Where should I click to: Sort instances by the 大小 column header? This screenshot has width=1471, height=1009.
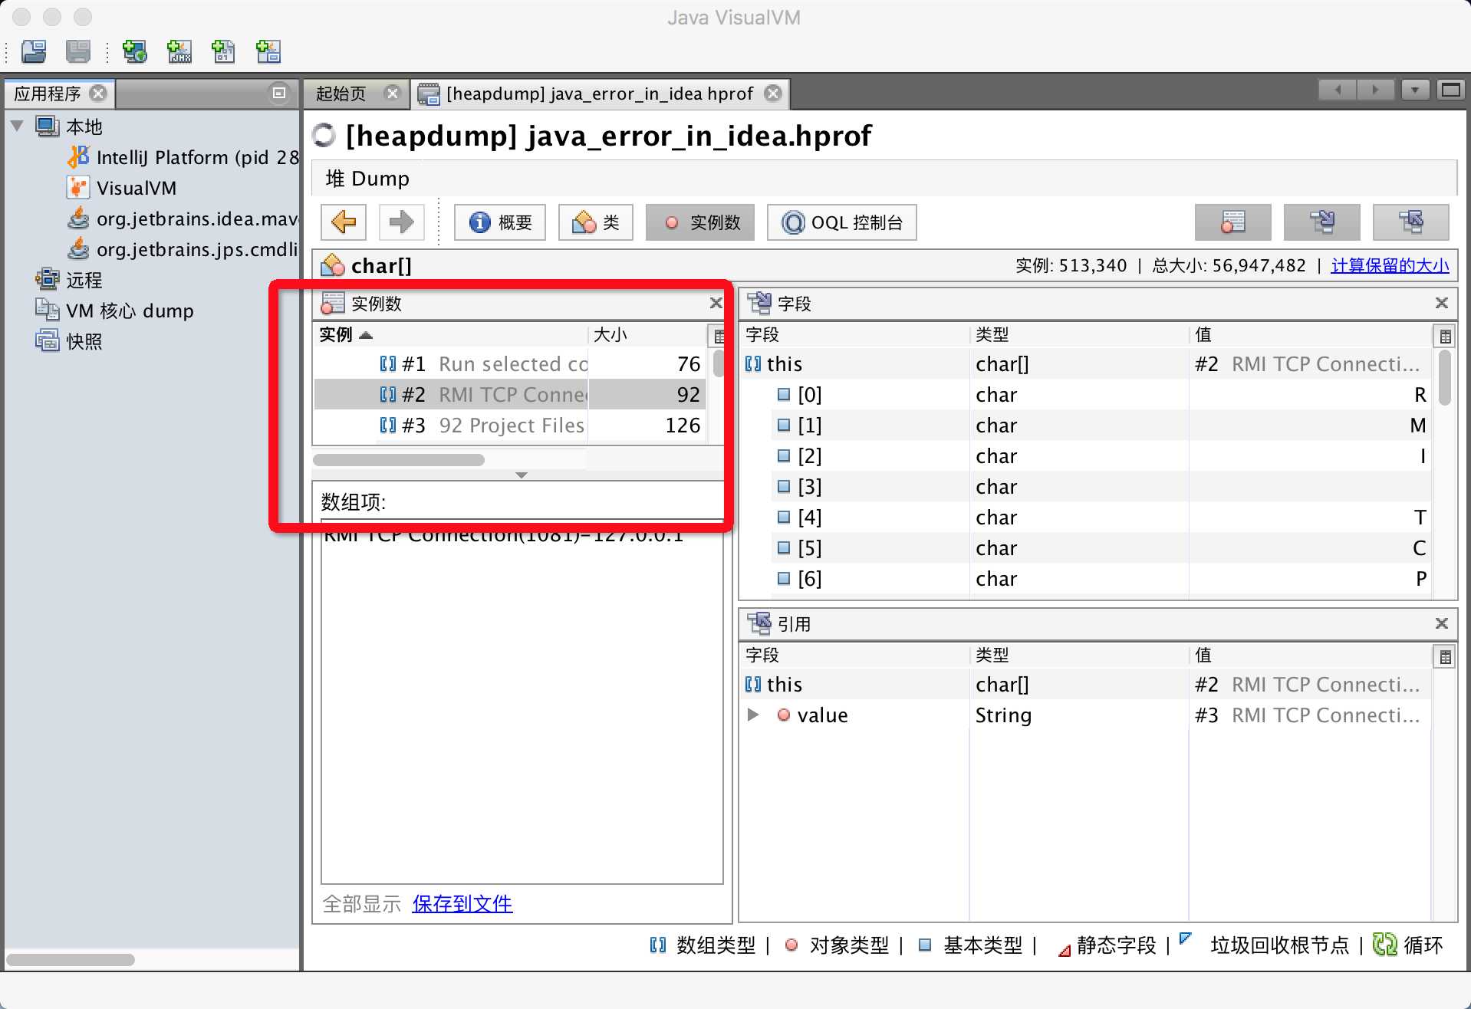tap(647, 335)
